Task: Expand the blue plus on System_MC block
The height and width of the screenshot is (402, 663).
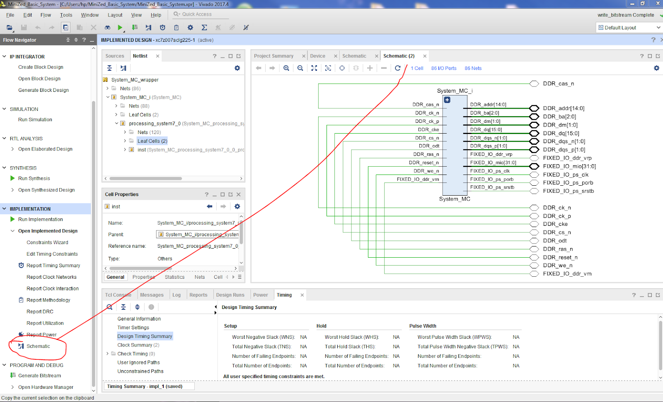Action: [x=447, y=100]
